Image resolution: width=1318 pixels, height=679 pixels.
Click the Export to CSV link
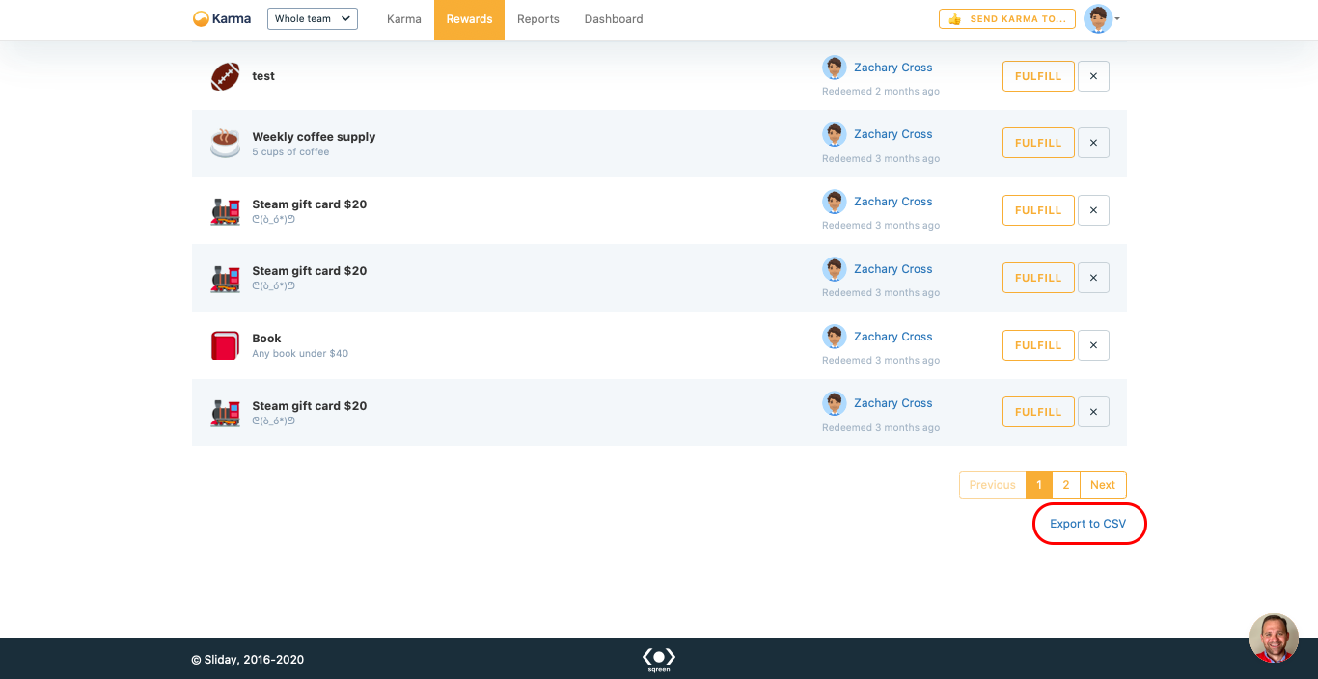[1088, 524]
